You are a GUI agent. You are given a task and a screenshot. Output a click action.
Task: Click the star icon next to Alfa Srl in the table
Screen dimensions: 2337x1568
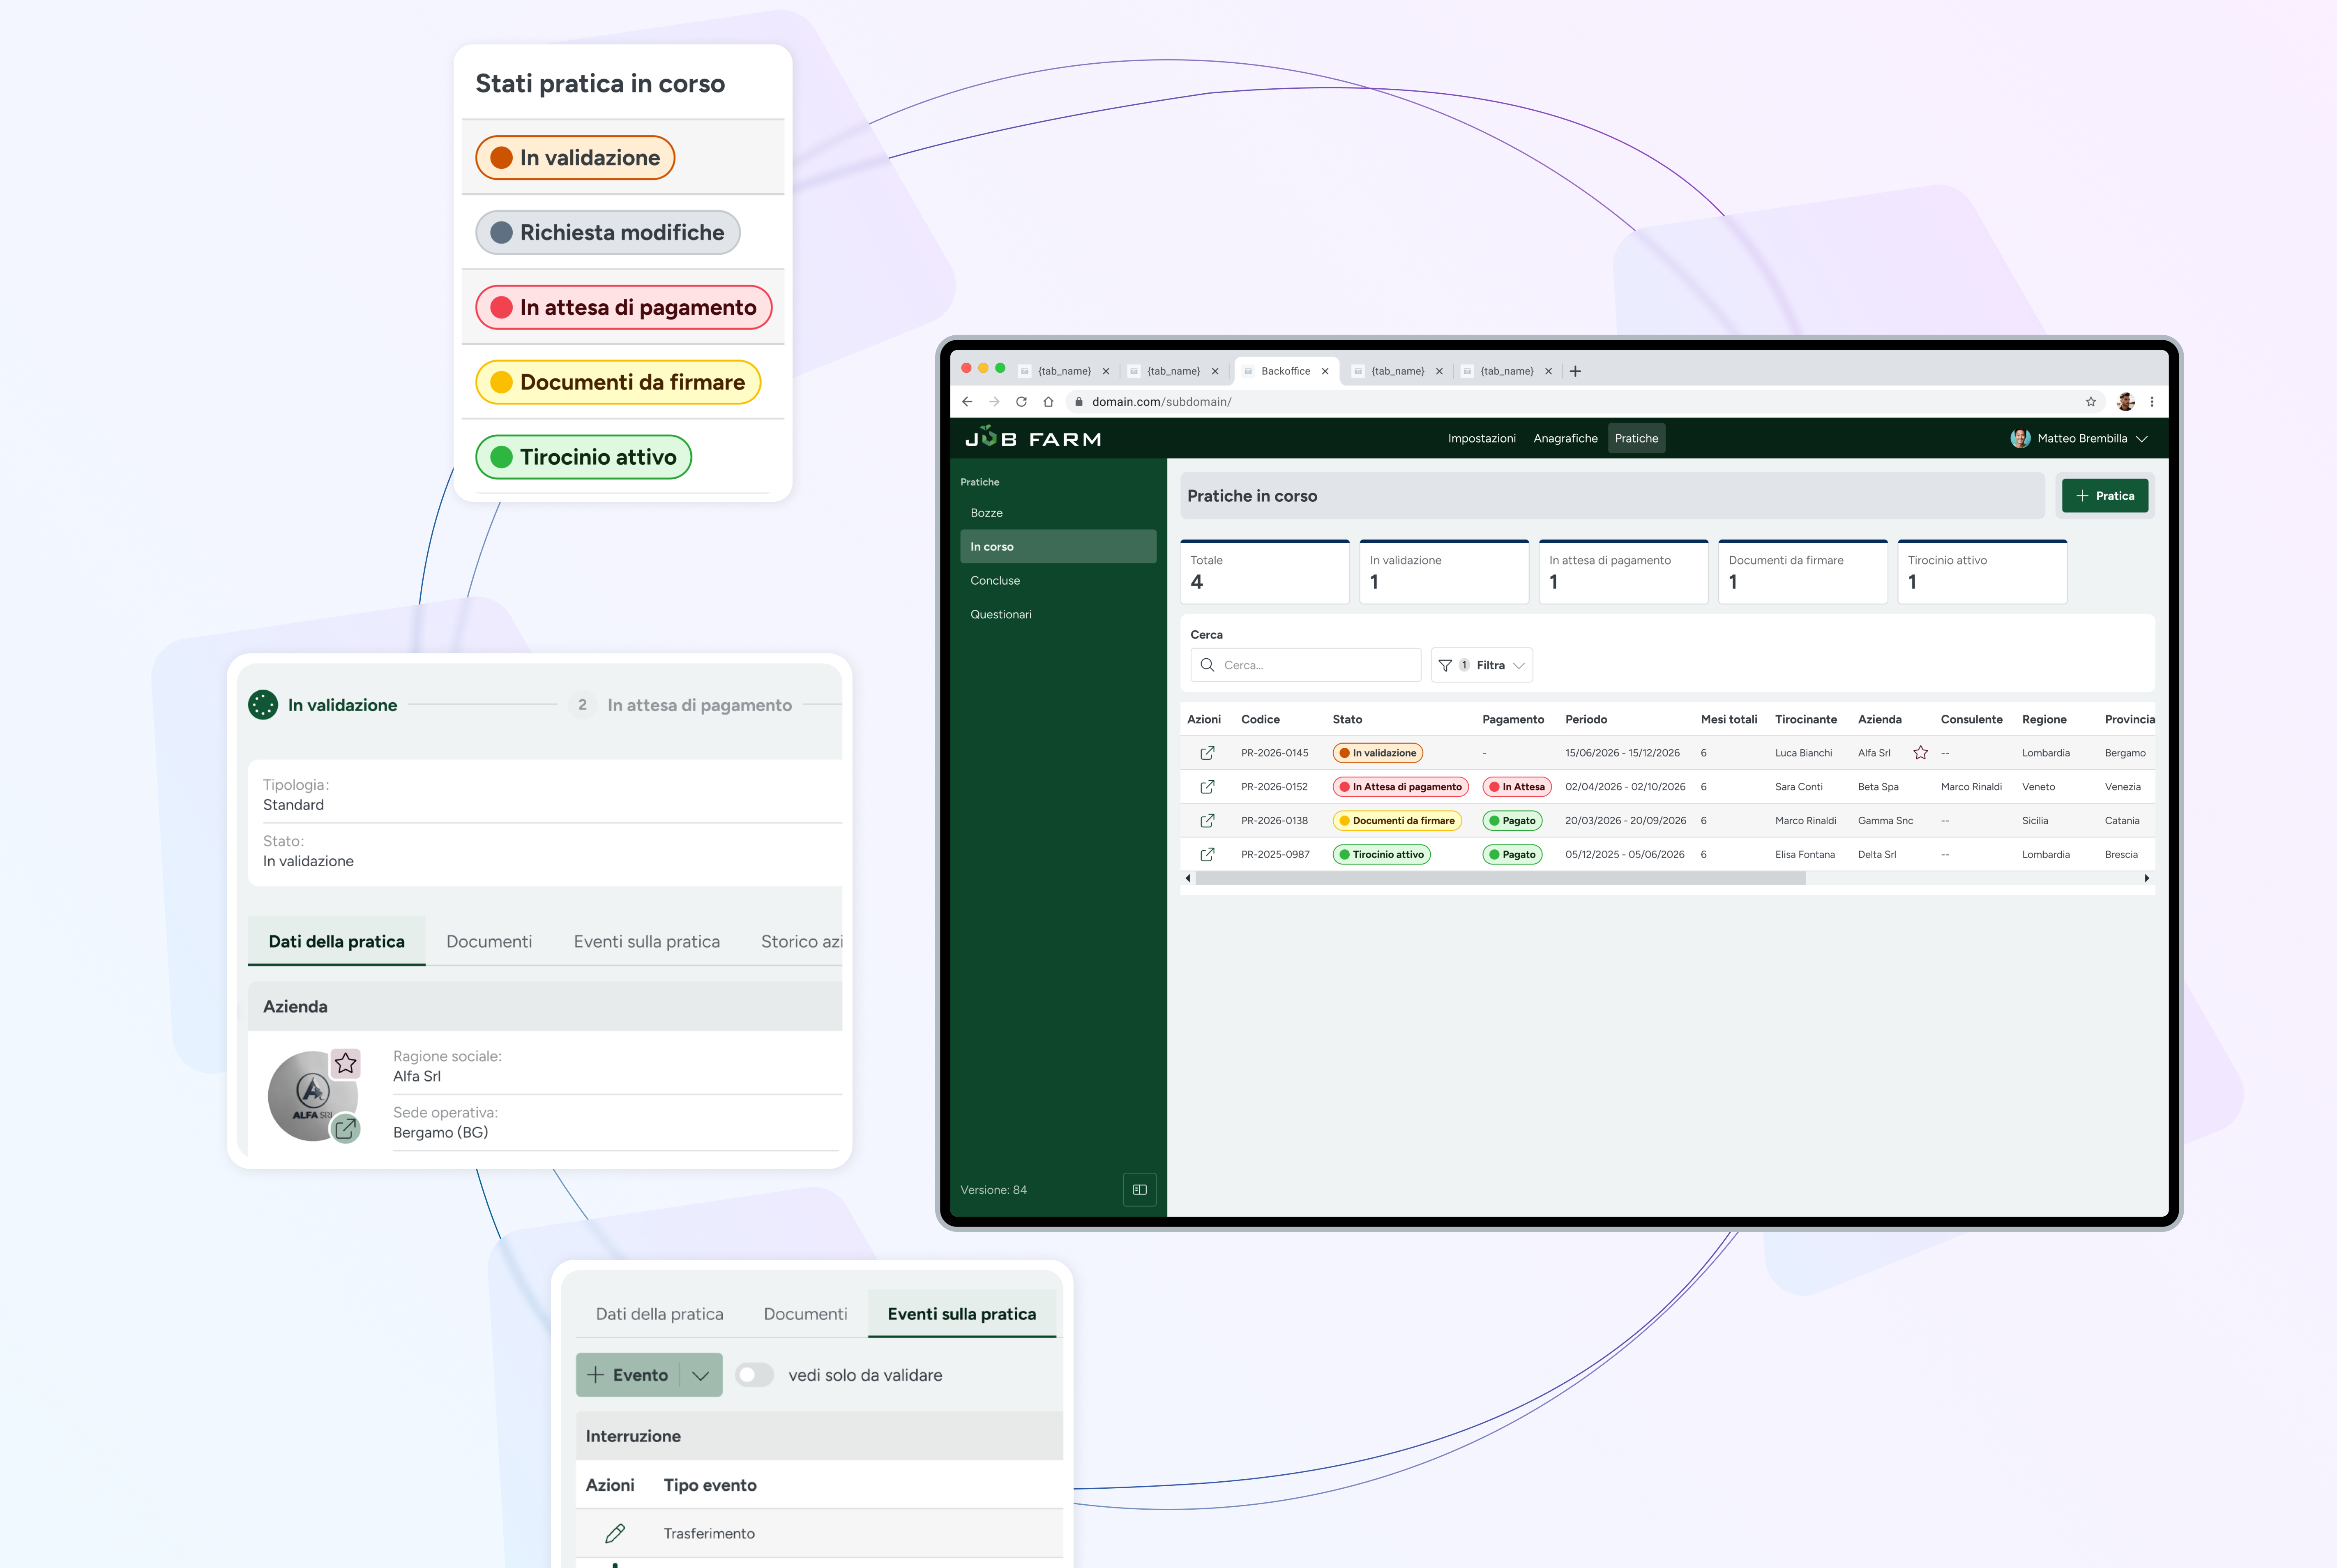(1920, 753)
